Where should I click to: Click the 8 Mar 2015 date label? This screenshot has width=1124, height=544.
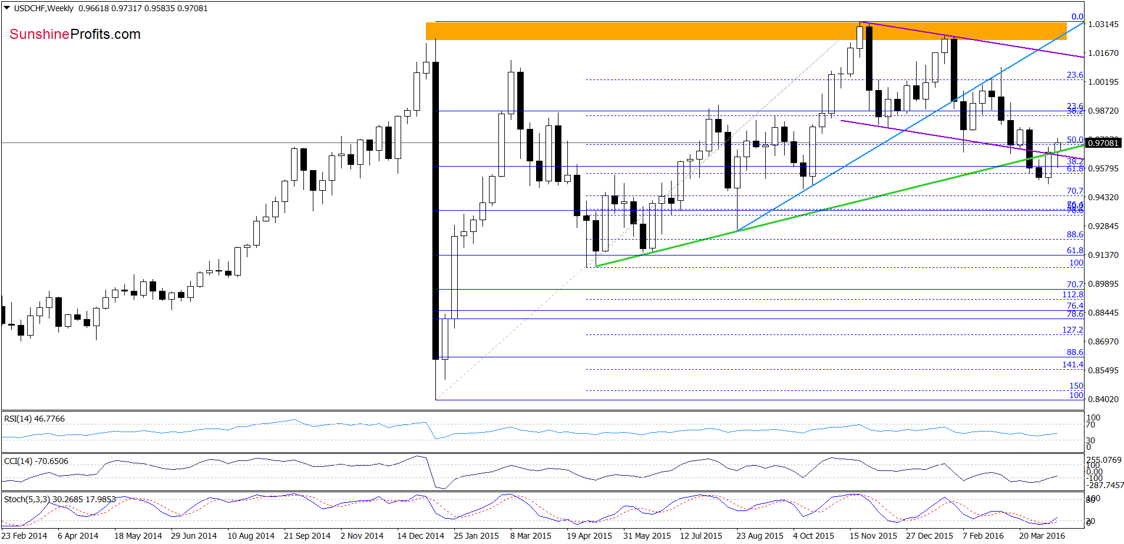coord(531,536)
